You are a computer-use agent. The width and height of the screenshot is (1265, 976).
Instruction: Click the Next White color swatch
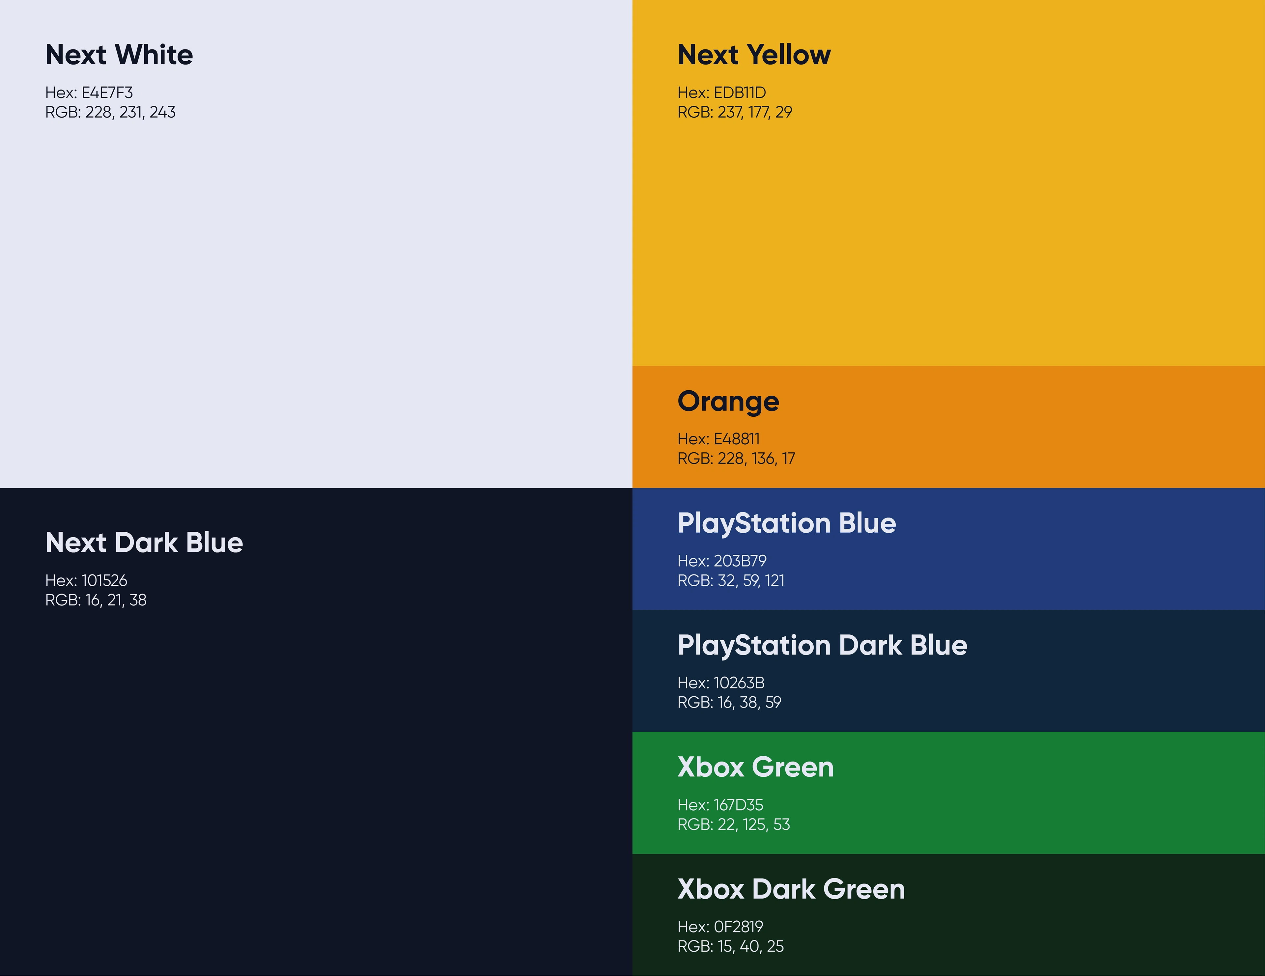click(x=316, y=244)
